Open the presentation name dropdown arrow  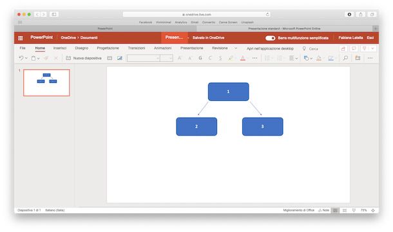point(188,38)
